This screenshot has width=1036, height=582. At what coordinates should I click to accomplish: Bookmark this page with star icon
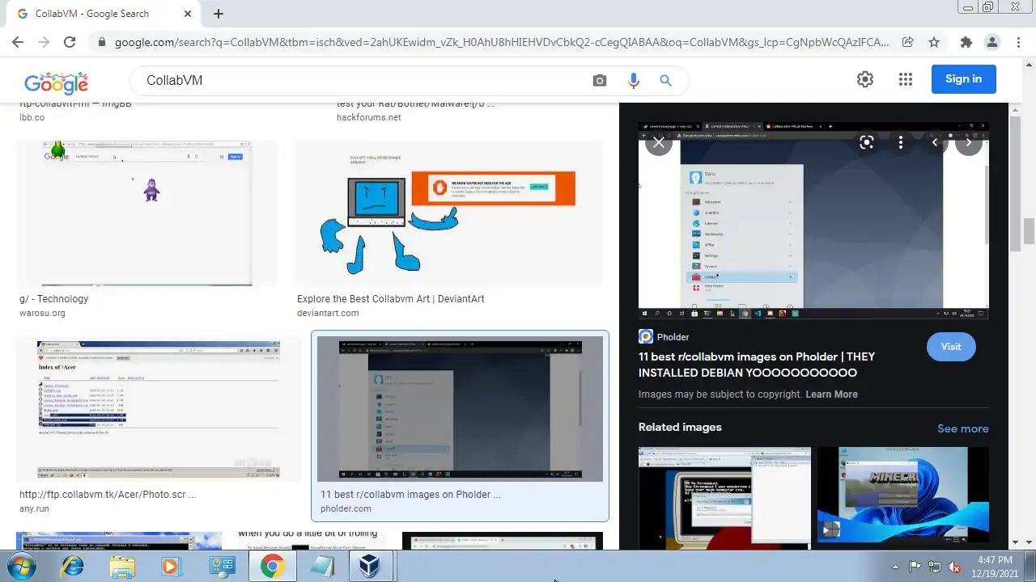pyautogui.click(x=934, y=42)
